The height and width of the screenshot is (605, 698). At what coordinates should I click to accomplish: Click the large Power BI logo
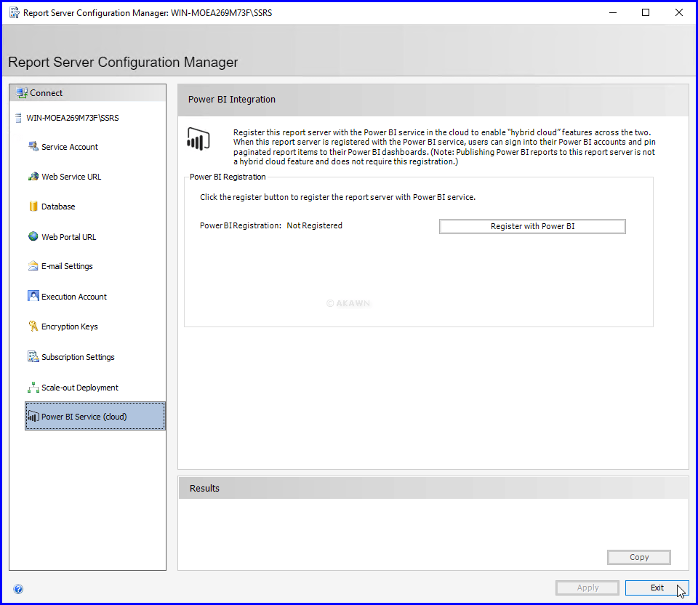point(198,139)
